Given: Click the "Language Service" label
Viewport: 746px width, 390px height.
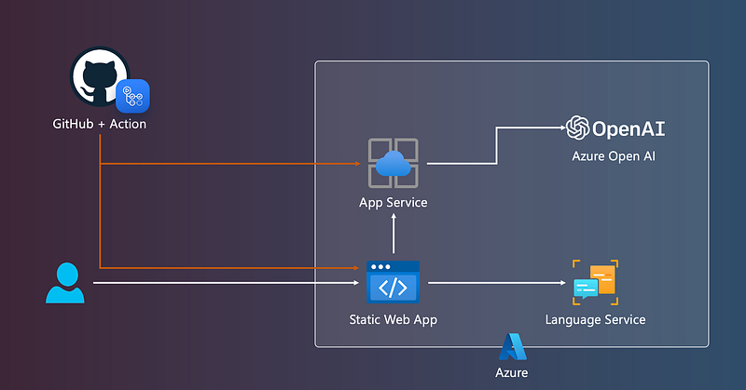Looking at the screenshot, I should click(595, 319).
